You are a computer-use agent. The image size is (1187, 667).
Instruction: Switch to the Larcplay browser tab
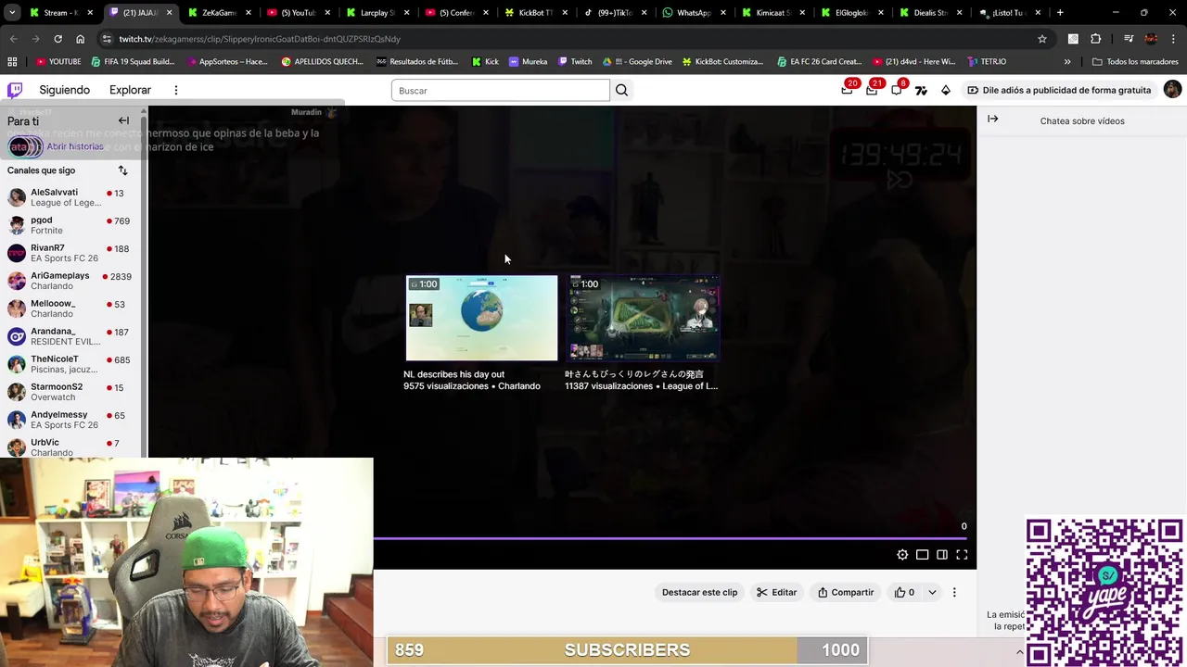377,13
